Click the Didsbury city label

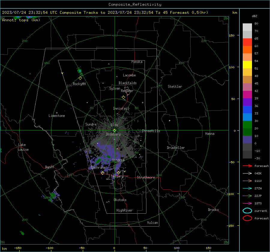tap(113, 134)
